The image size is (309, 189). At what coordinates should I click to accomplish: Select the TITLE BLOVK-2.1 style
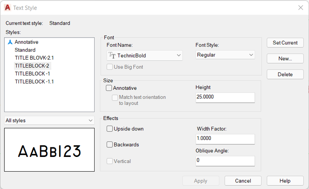pyautogui.click(x=34, y=58)
